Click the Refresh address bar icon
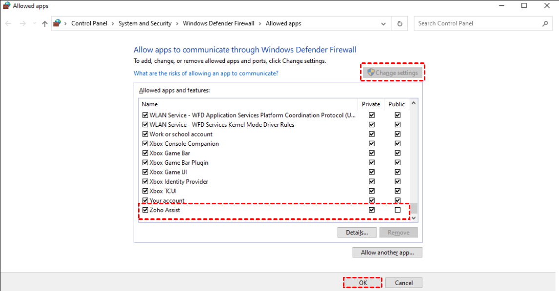 400,23
